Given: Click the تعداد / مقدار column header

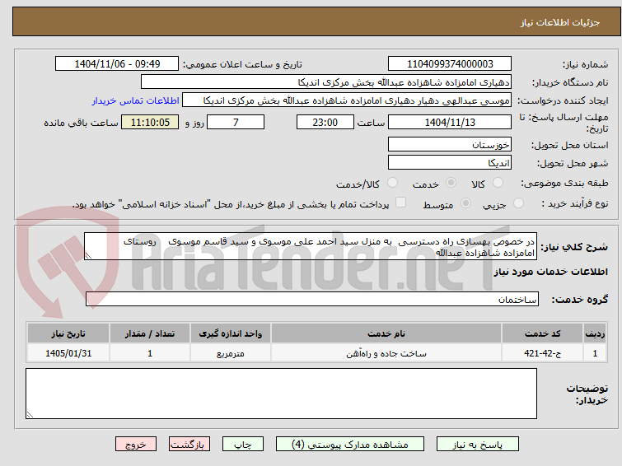Looking at the screenshot, I should (x=150, y=333).
